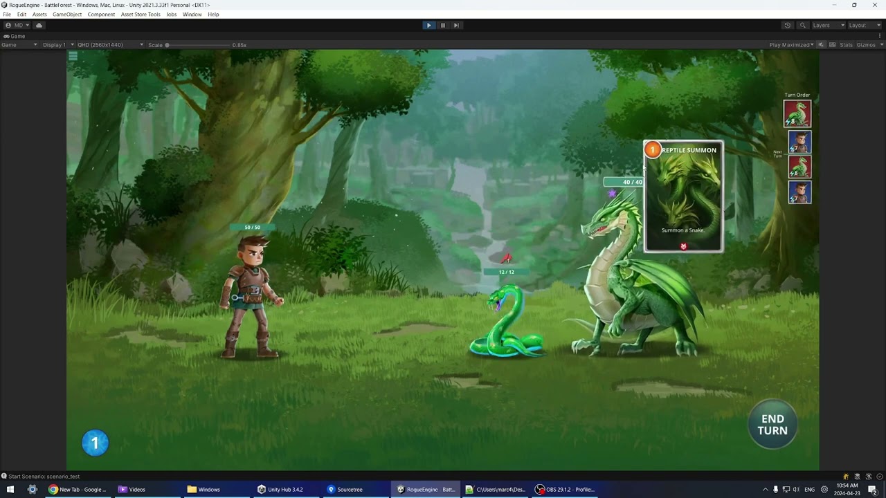
Task: Open the undo history icon
Action: click(x=787, y=26)
